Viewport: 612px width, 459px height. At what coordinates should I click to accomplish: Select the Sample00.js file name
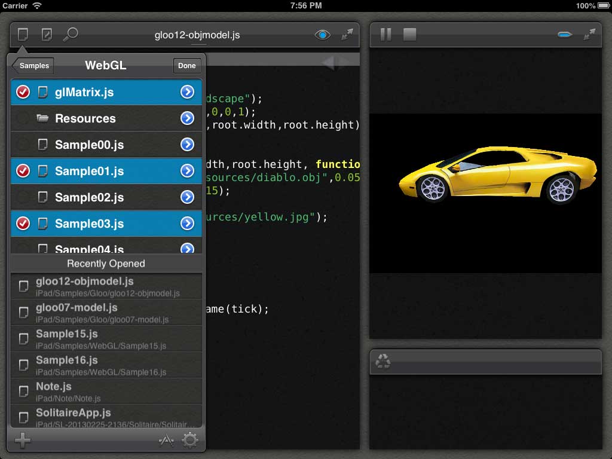[90, 145]
